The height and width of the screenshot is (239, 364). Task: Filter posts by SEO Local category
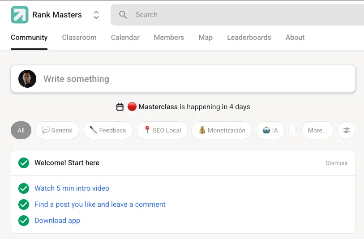pyautogui.click(x=162, y=130)
